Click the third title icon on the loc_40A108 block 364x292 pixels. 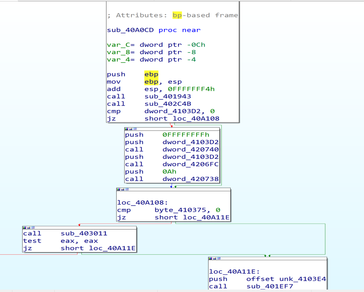(x=127, y=189)
